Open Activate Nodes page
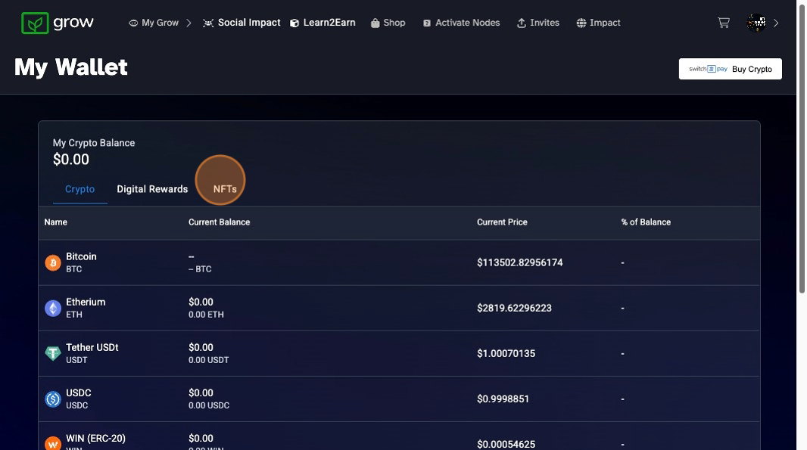 click(x=461, y=23)
